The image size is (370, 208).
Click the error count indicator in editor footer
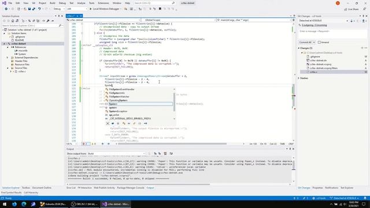click(x=86, y=144)
